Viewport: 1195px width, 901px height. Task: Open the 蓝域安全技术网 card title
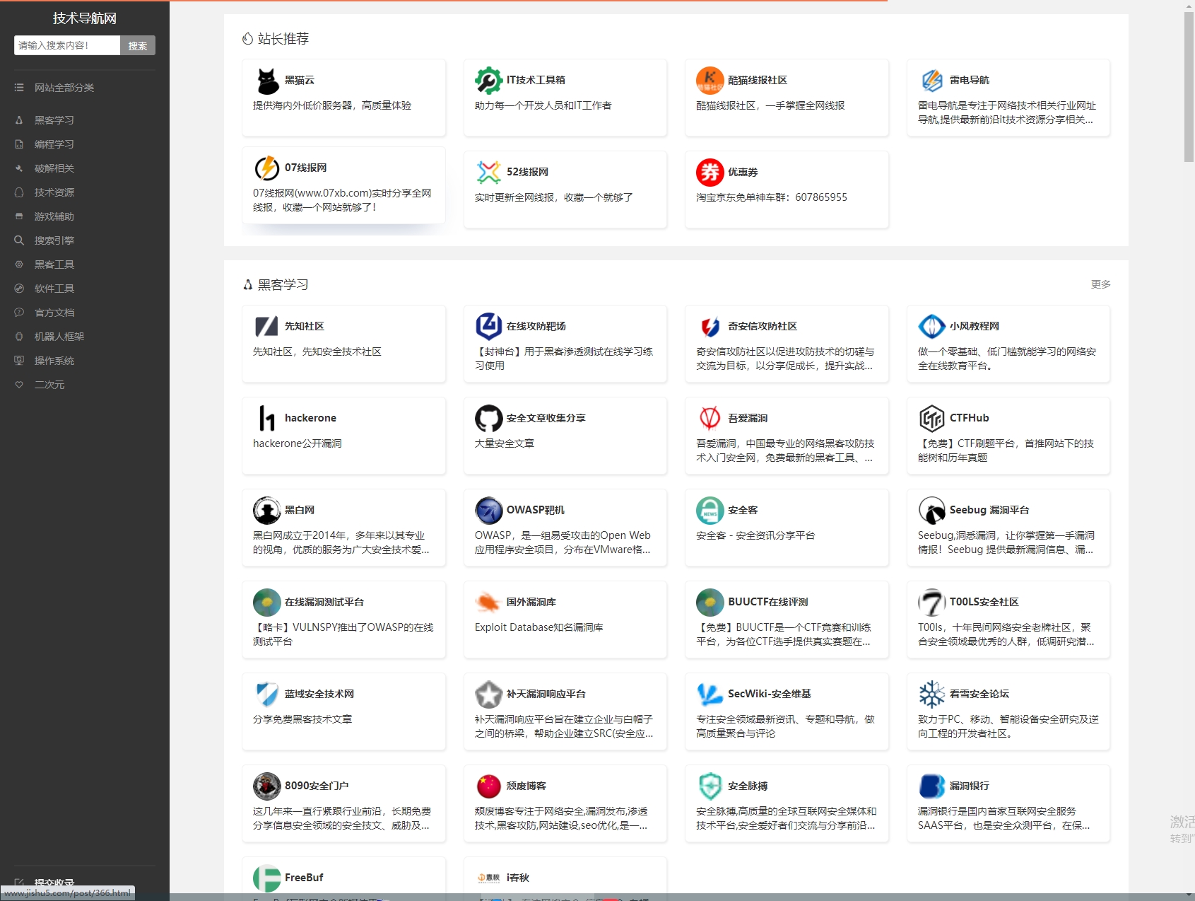319,694
